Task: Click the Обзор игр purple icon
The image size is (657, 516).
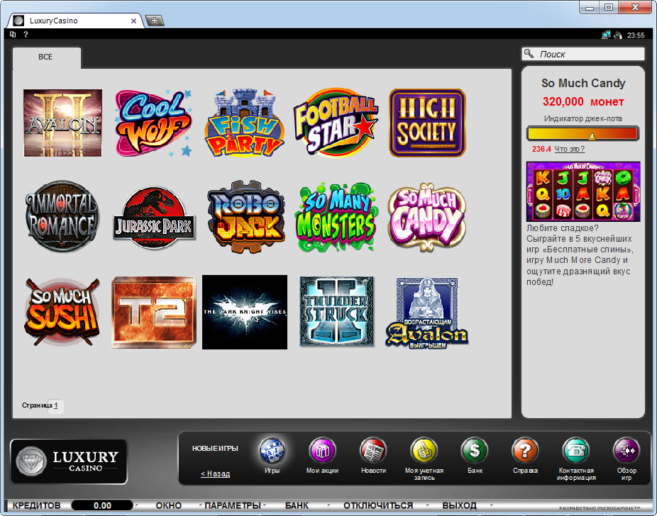Action: pyautogui.click(x=626, y=451)
